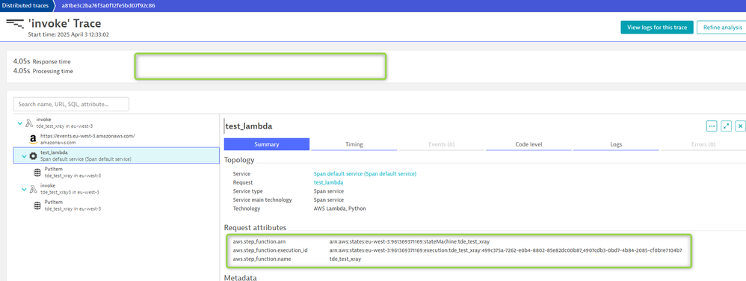Click the test_lambda panel title

[x=248, y=126]
